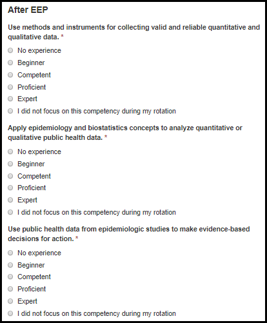Screen dimensions: 267x323
Task: Choose Beginner for the biostatistics concepts question
Action: pos(10,164)
